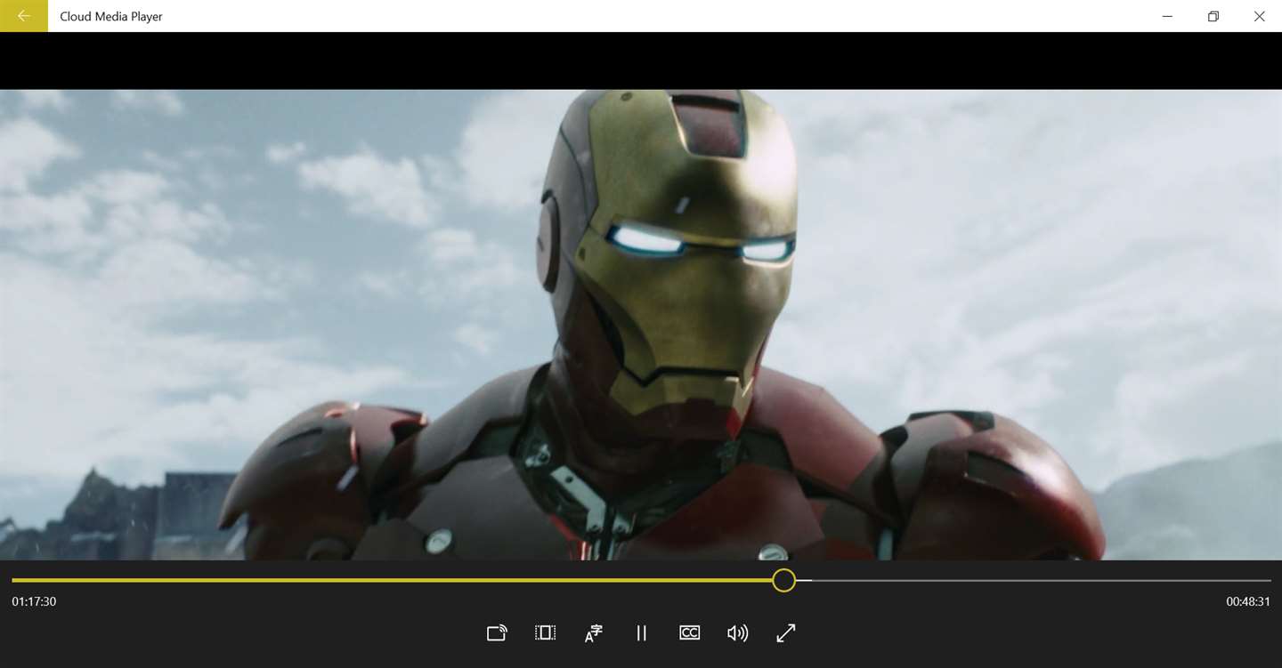Seek back on the yellow played timeline
The image size is (1282, 668).
pos(392,581)
